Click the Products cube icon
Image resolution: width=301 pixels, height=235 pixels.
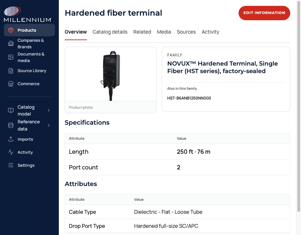pos(11,30)
